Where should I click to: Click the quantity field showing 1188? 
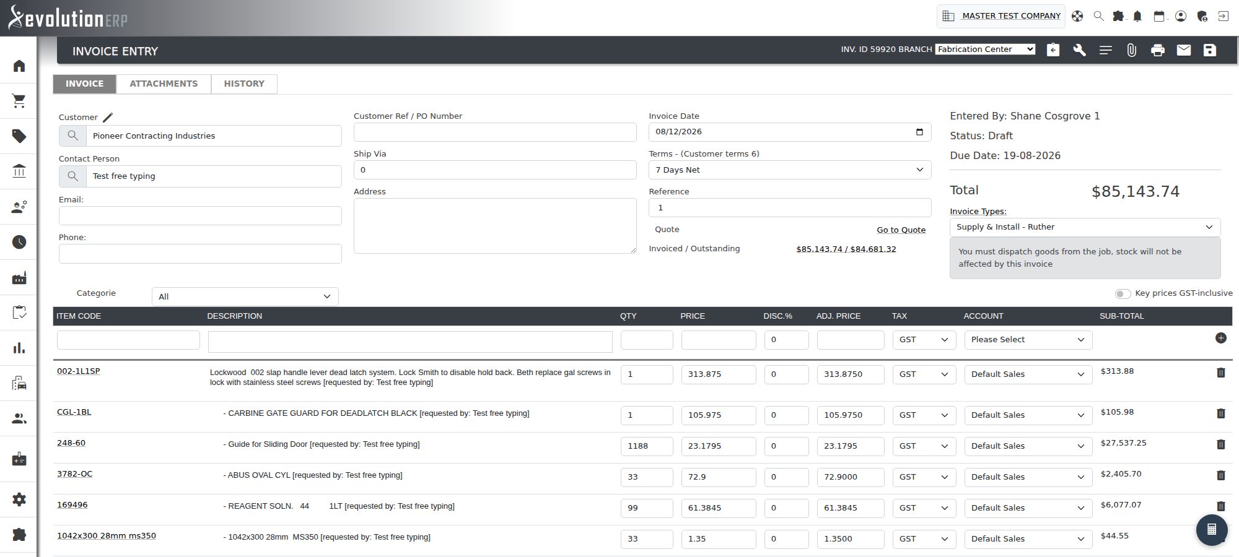647,446
